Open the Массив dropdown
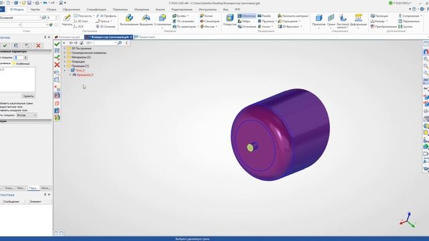Image resolution: width=429 pixels, height=241 pixels. tap(216, 27)
